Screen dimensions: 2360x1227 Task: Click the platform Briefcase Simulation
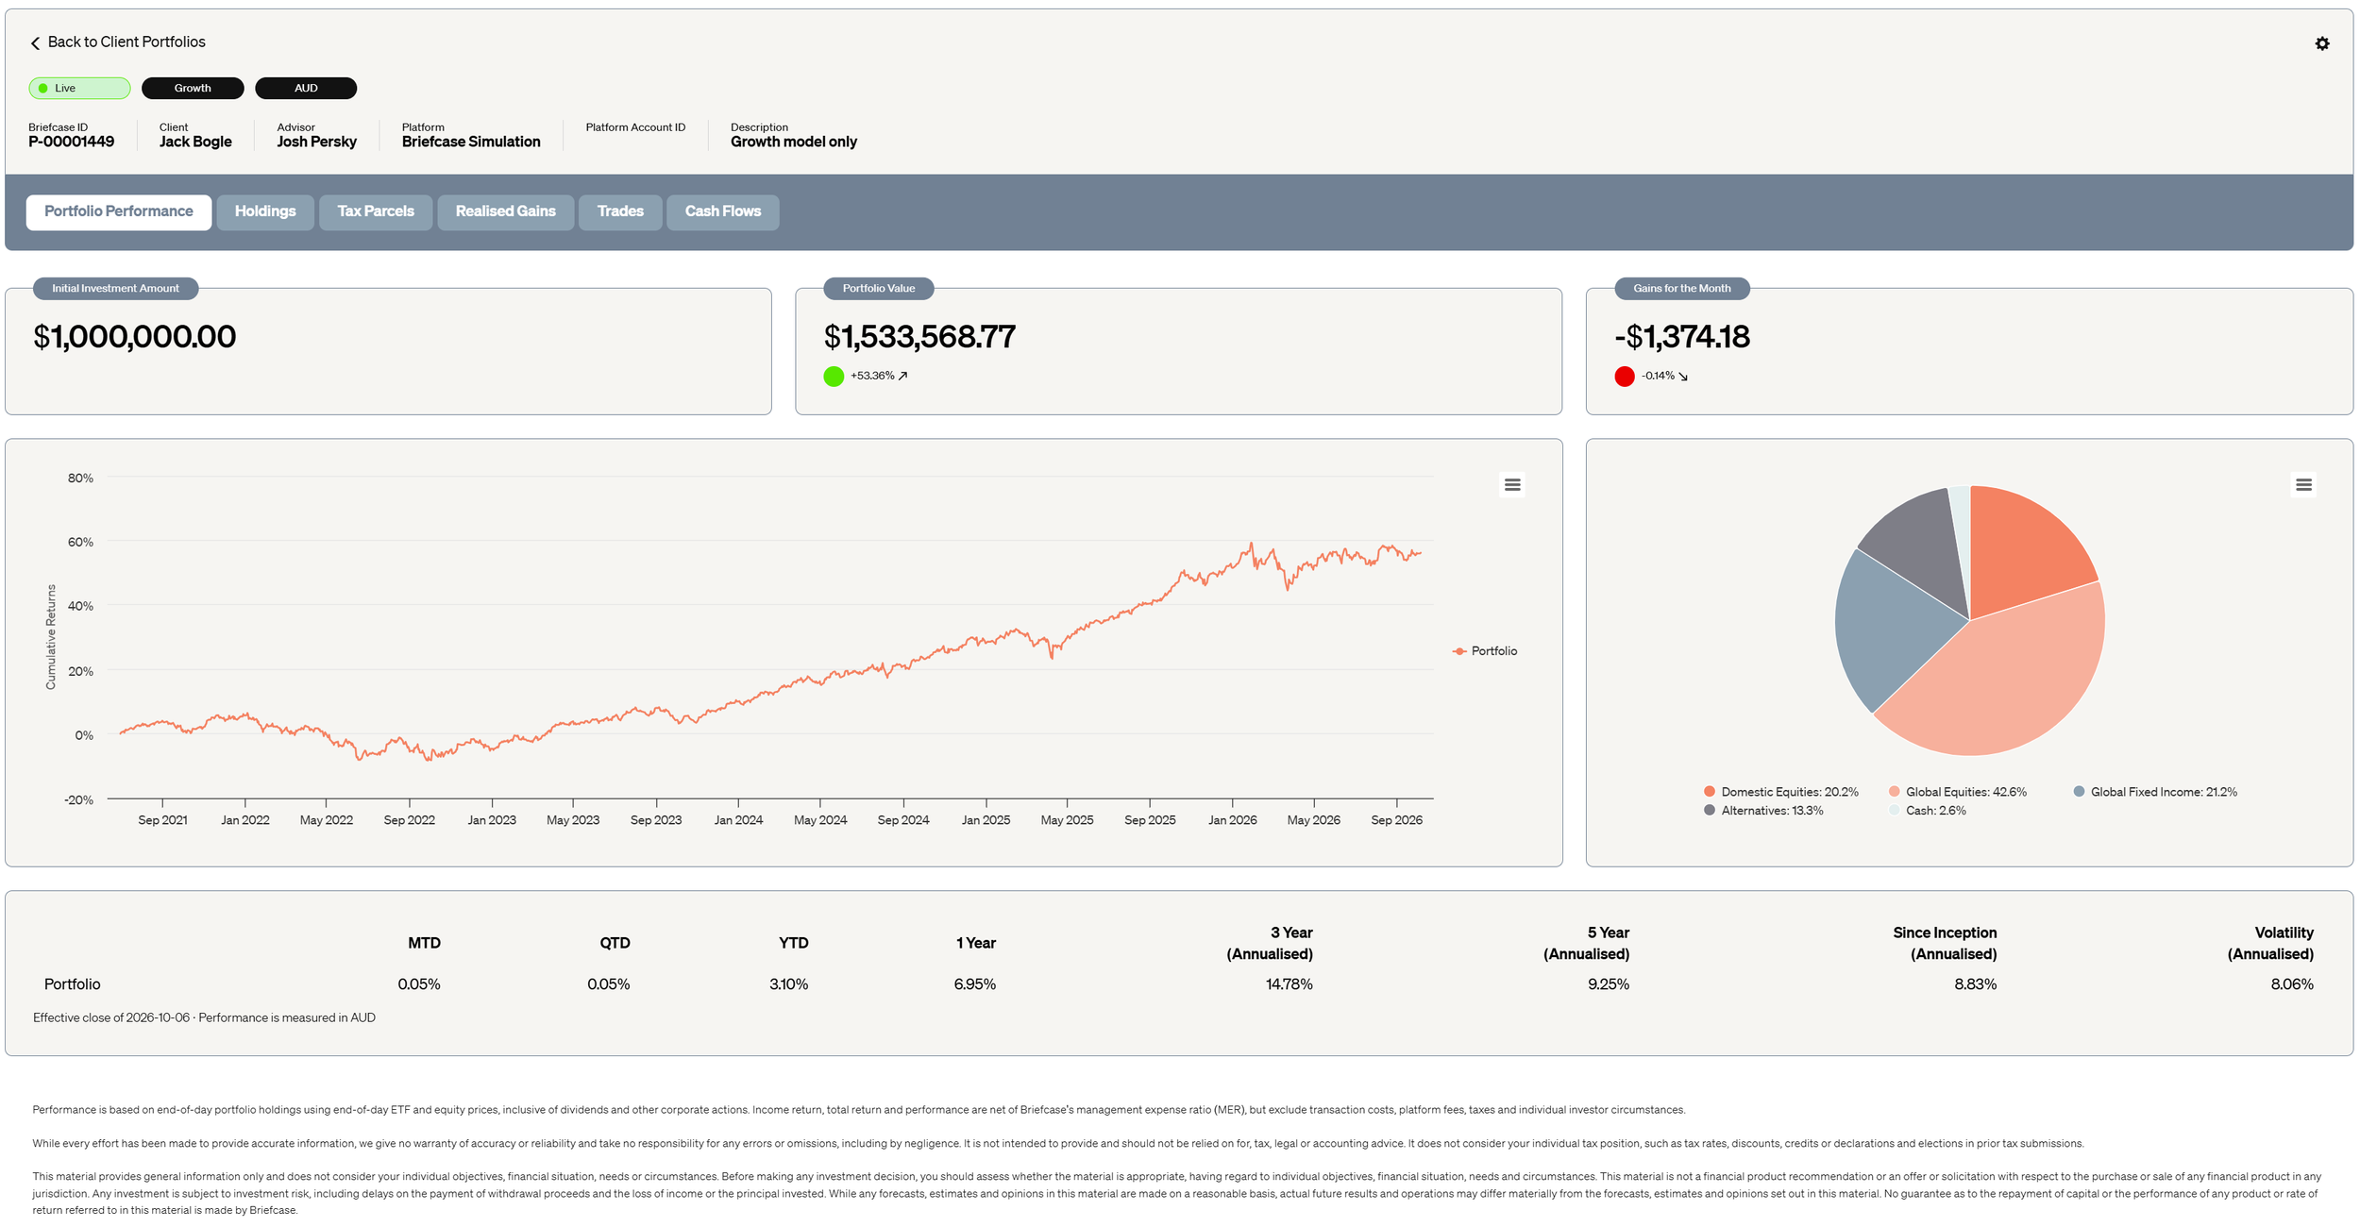[471, 143]
